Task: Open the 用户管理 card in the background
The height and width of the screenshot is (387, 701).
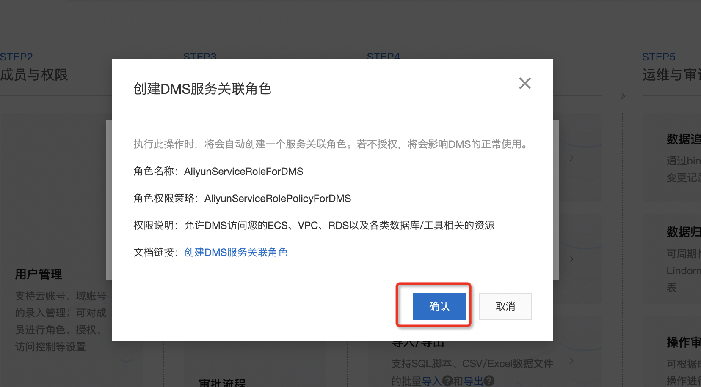Action: coord(39,274)
